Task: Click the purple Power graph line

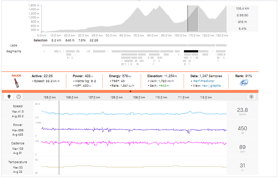Action: point(142,129)
